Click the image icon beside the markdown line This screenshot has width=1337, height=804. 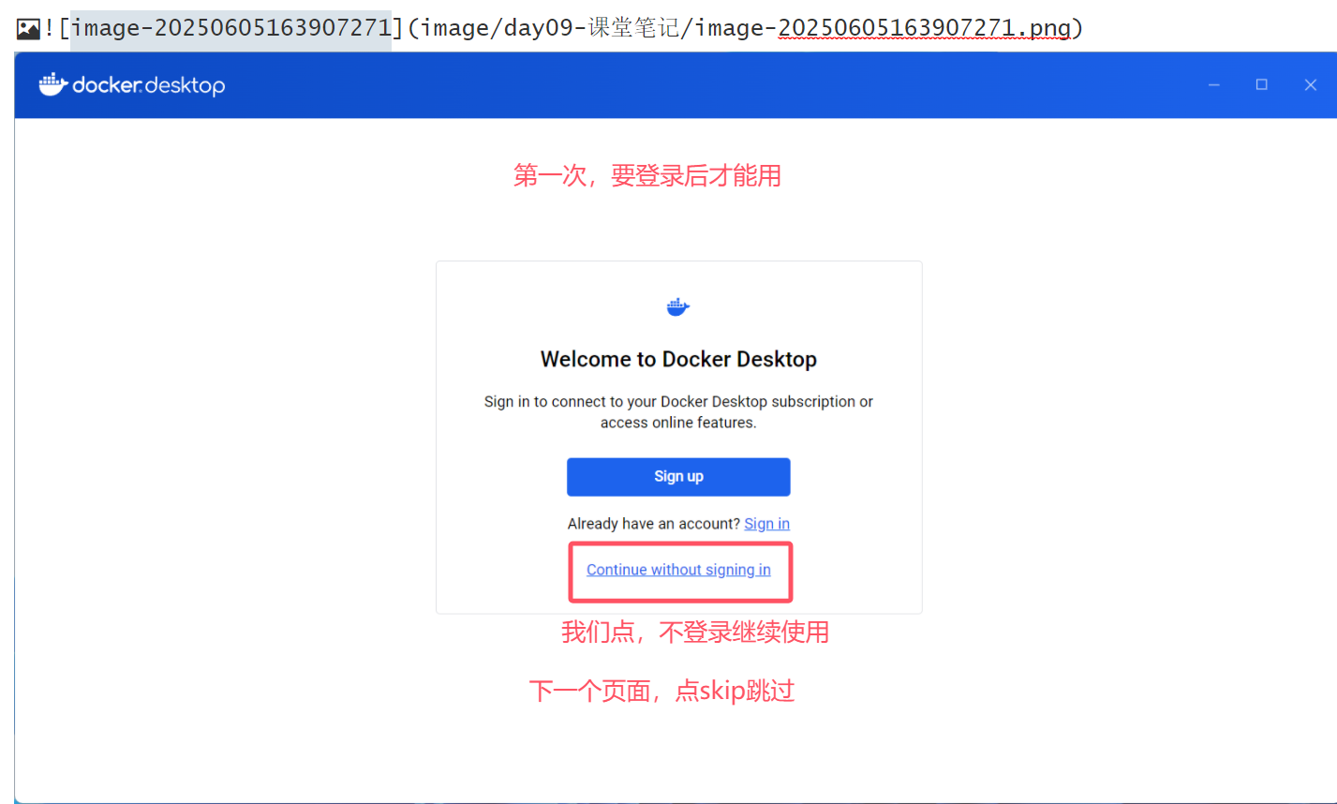(28, 29)
